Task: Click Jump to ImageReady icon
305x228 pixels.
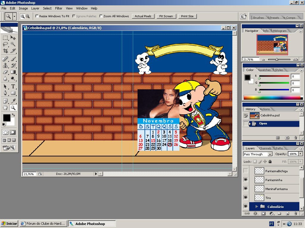Action: (9, 148)
